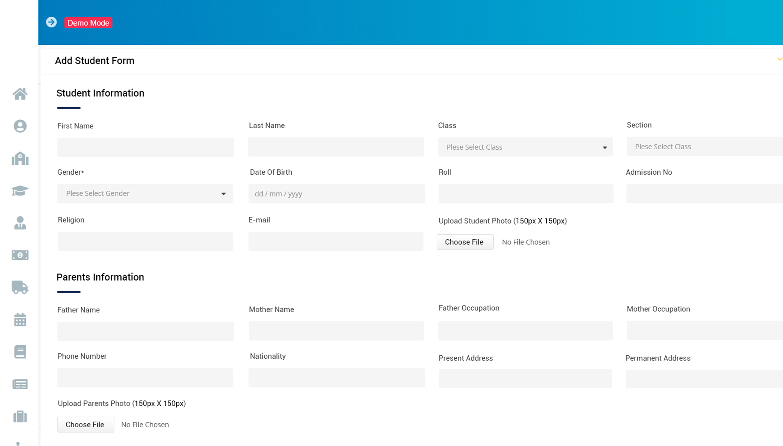
Task: Click the Permanent Address field
Action: point(704,379)
